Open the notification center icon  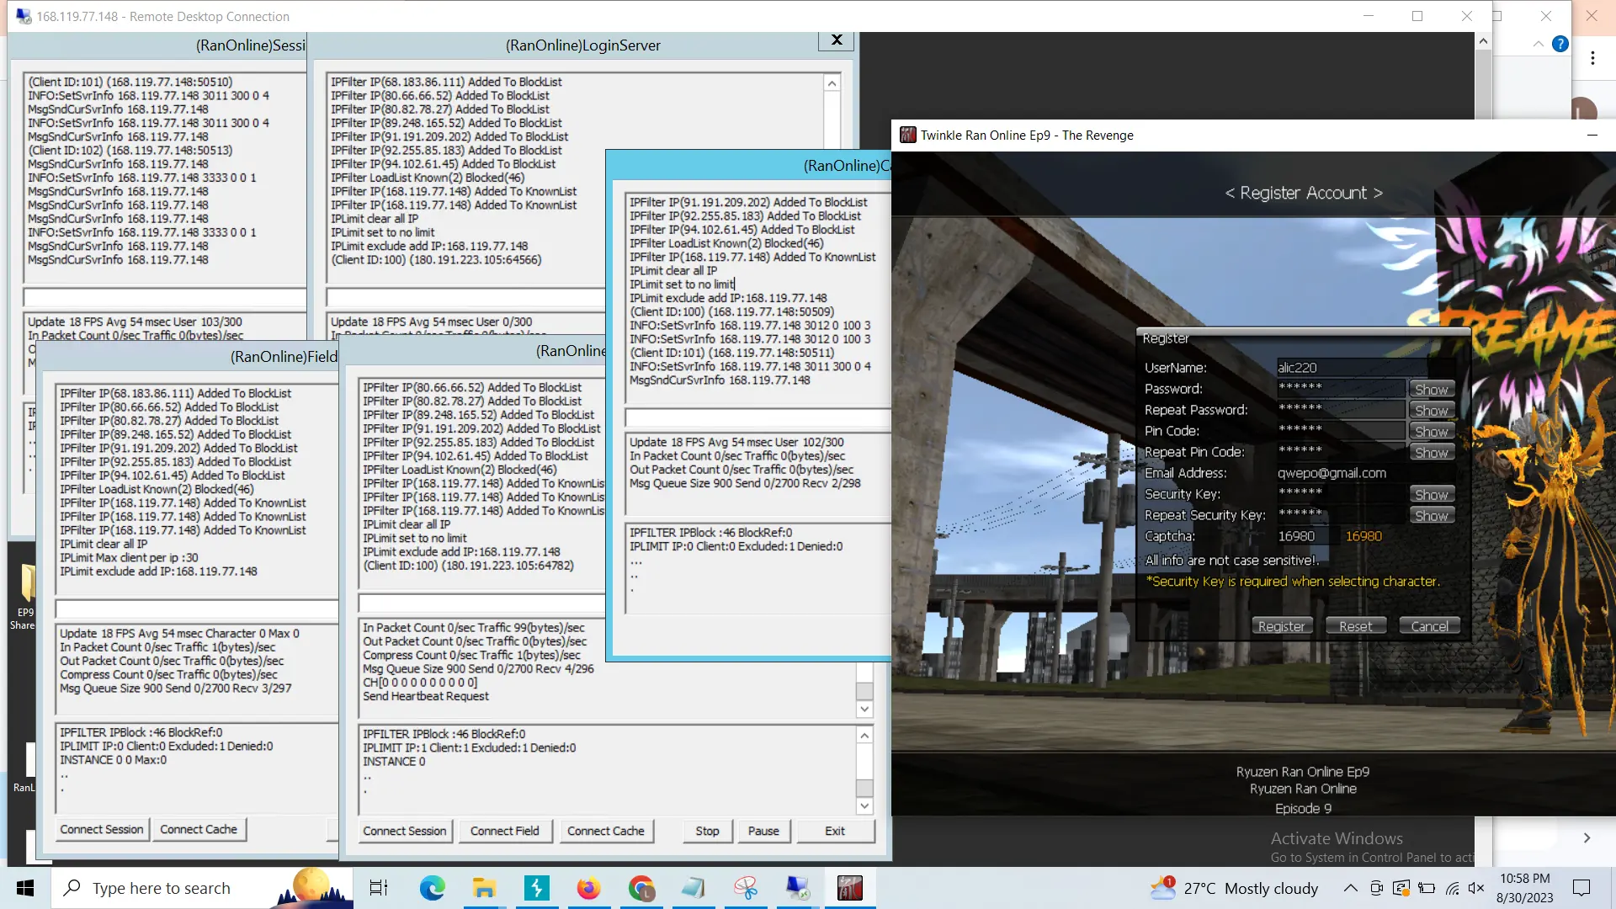(1581, 888)
